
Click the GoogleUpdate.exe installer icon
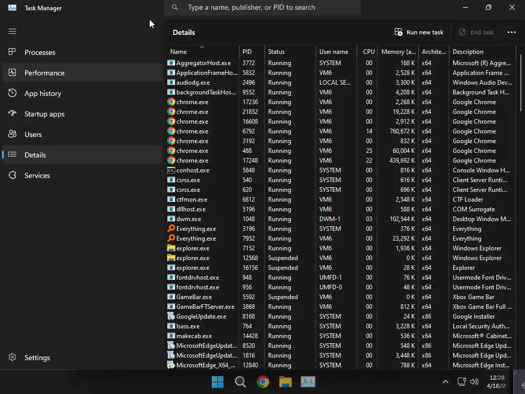[x=171, y=316]
